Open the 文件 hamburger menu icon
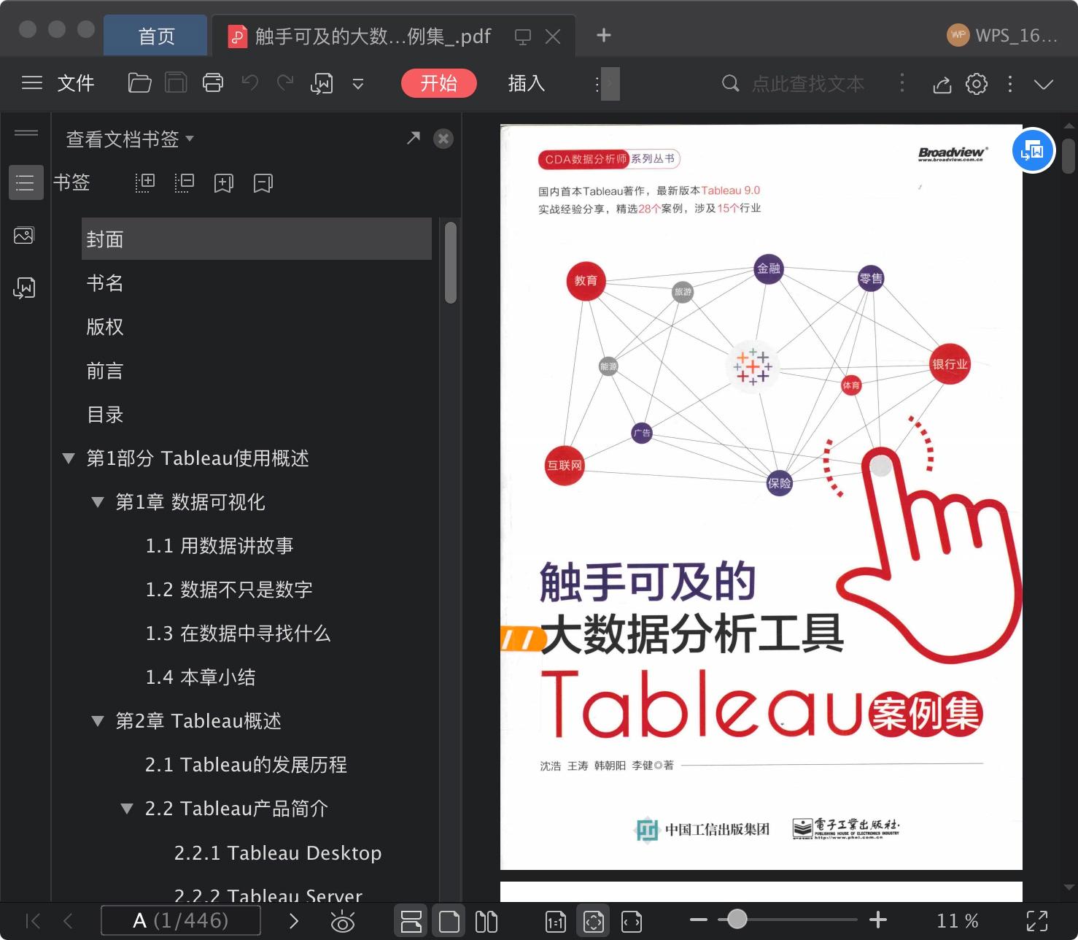 click(x=32, y=83)
